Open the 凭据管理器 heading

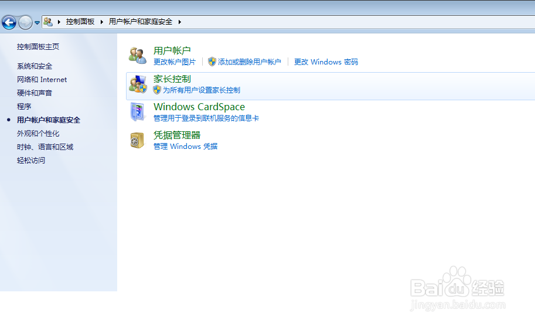point(177,135)
